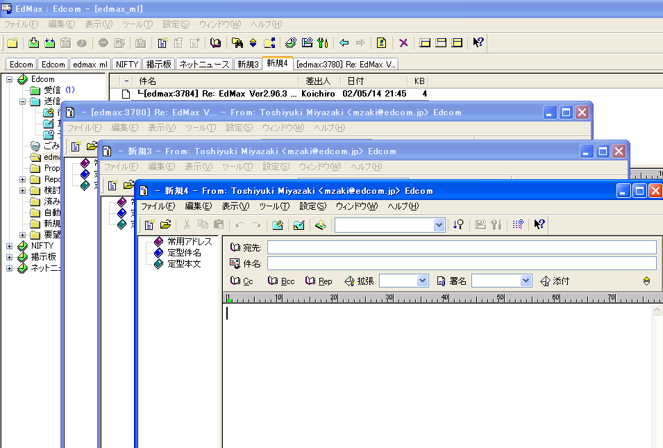This screenshot has height=448, width=663.
Task: Click the purple X delete icon
Action: coord(403,43)
